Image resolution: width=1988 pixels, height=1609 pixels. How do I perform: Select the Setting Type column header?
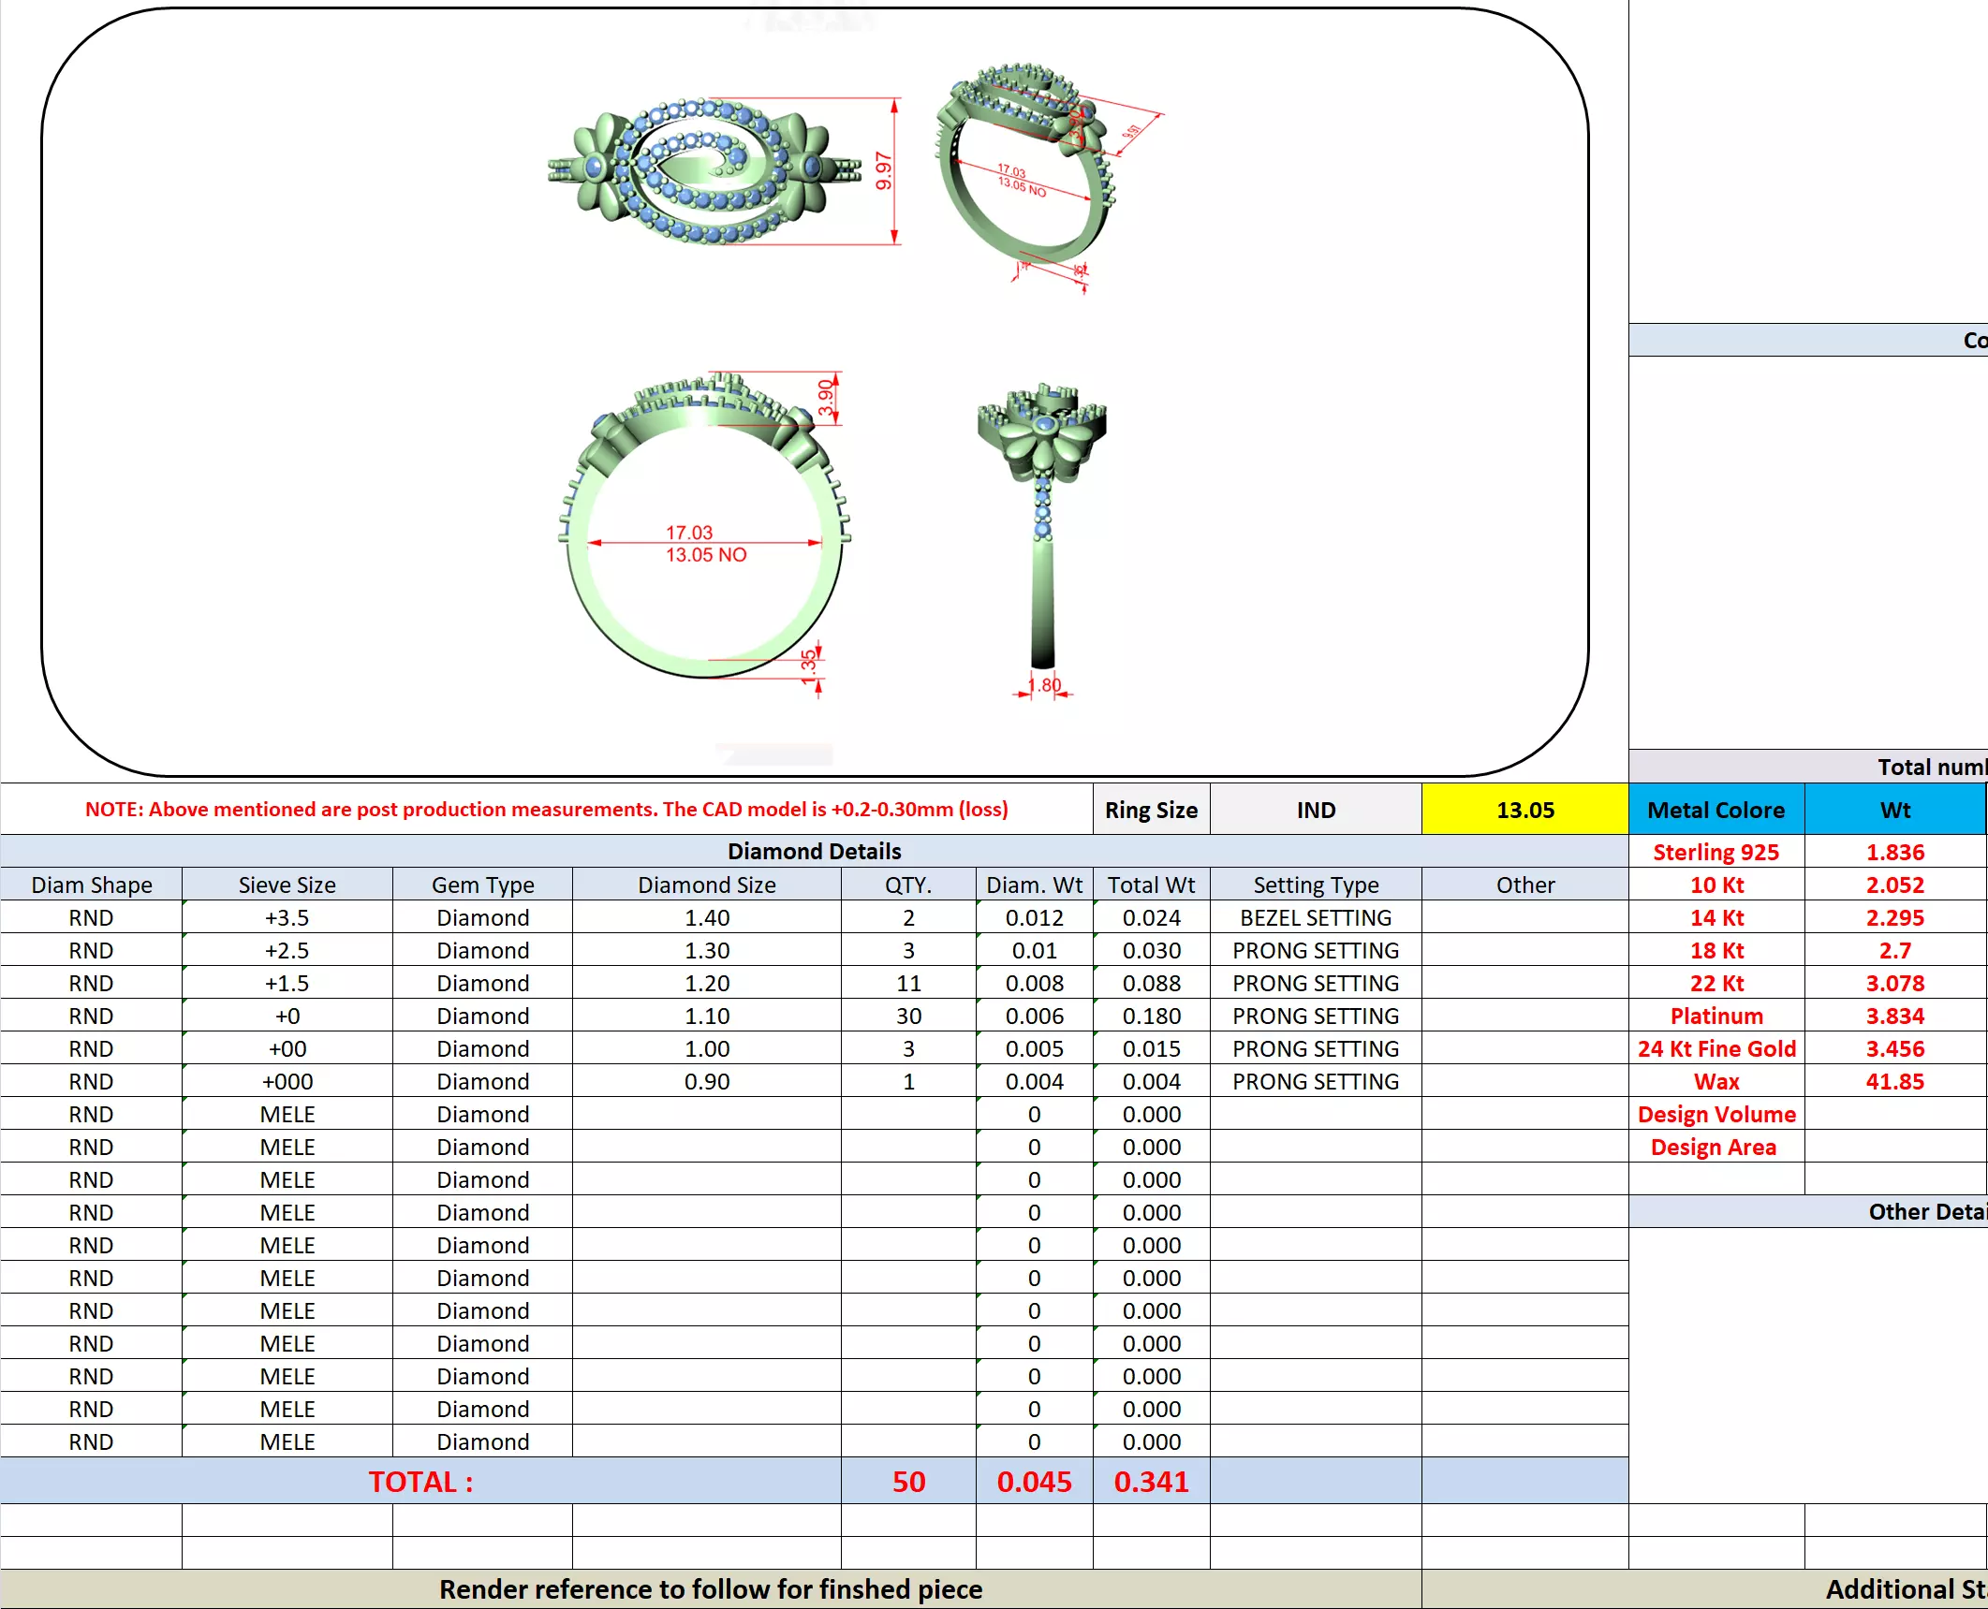coord(1316,885)
